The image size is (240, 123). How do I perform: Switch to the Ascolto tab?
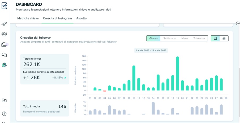tap(81, 18)
